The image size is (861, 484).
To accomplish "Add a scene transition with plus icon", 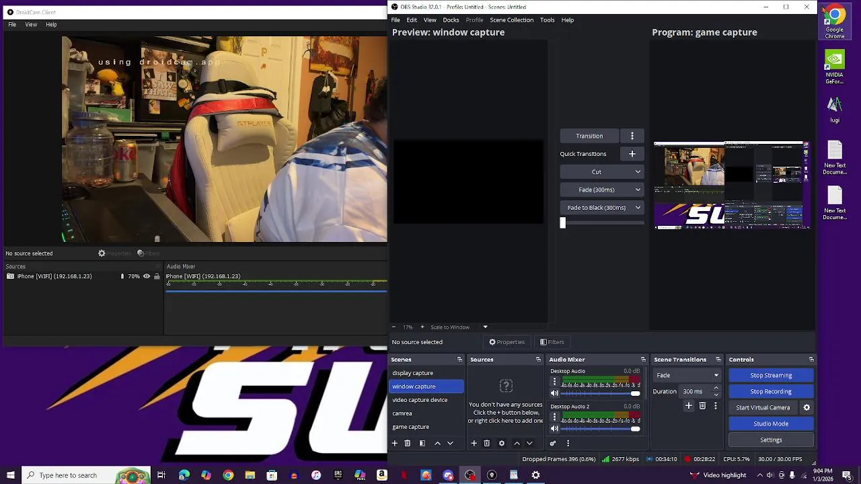I will (x=689, y=406).
